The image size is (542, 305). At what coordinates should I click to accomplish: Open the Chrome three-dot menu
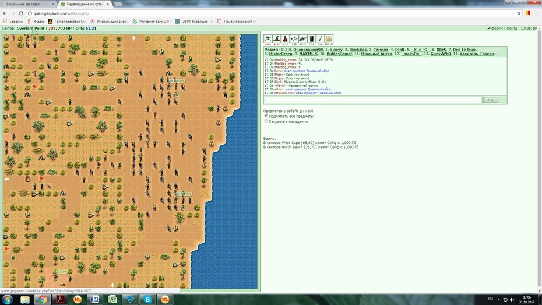537,13
